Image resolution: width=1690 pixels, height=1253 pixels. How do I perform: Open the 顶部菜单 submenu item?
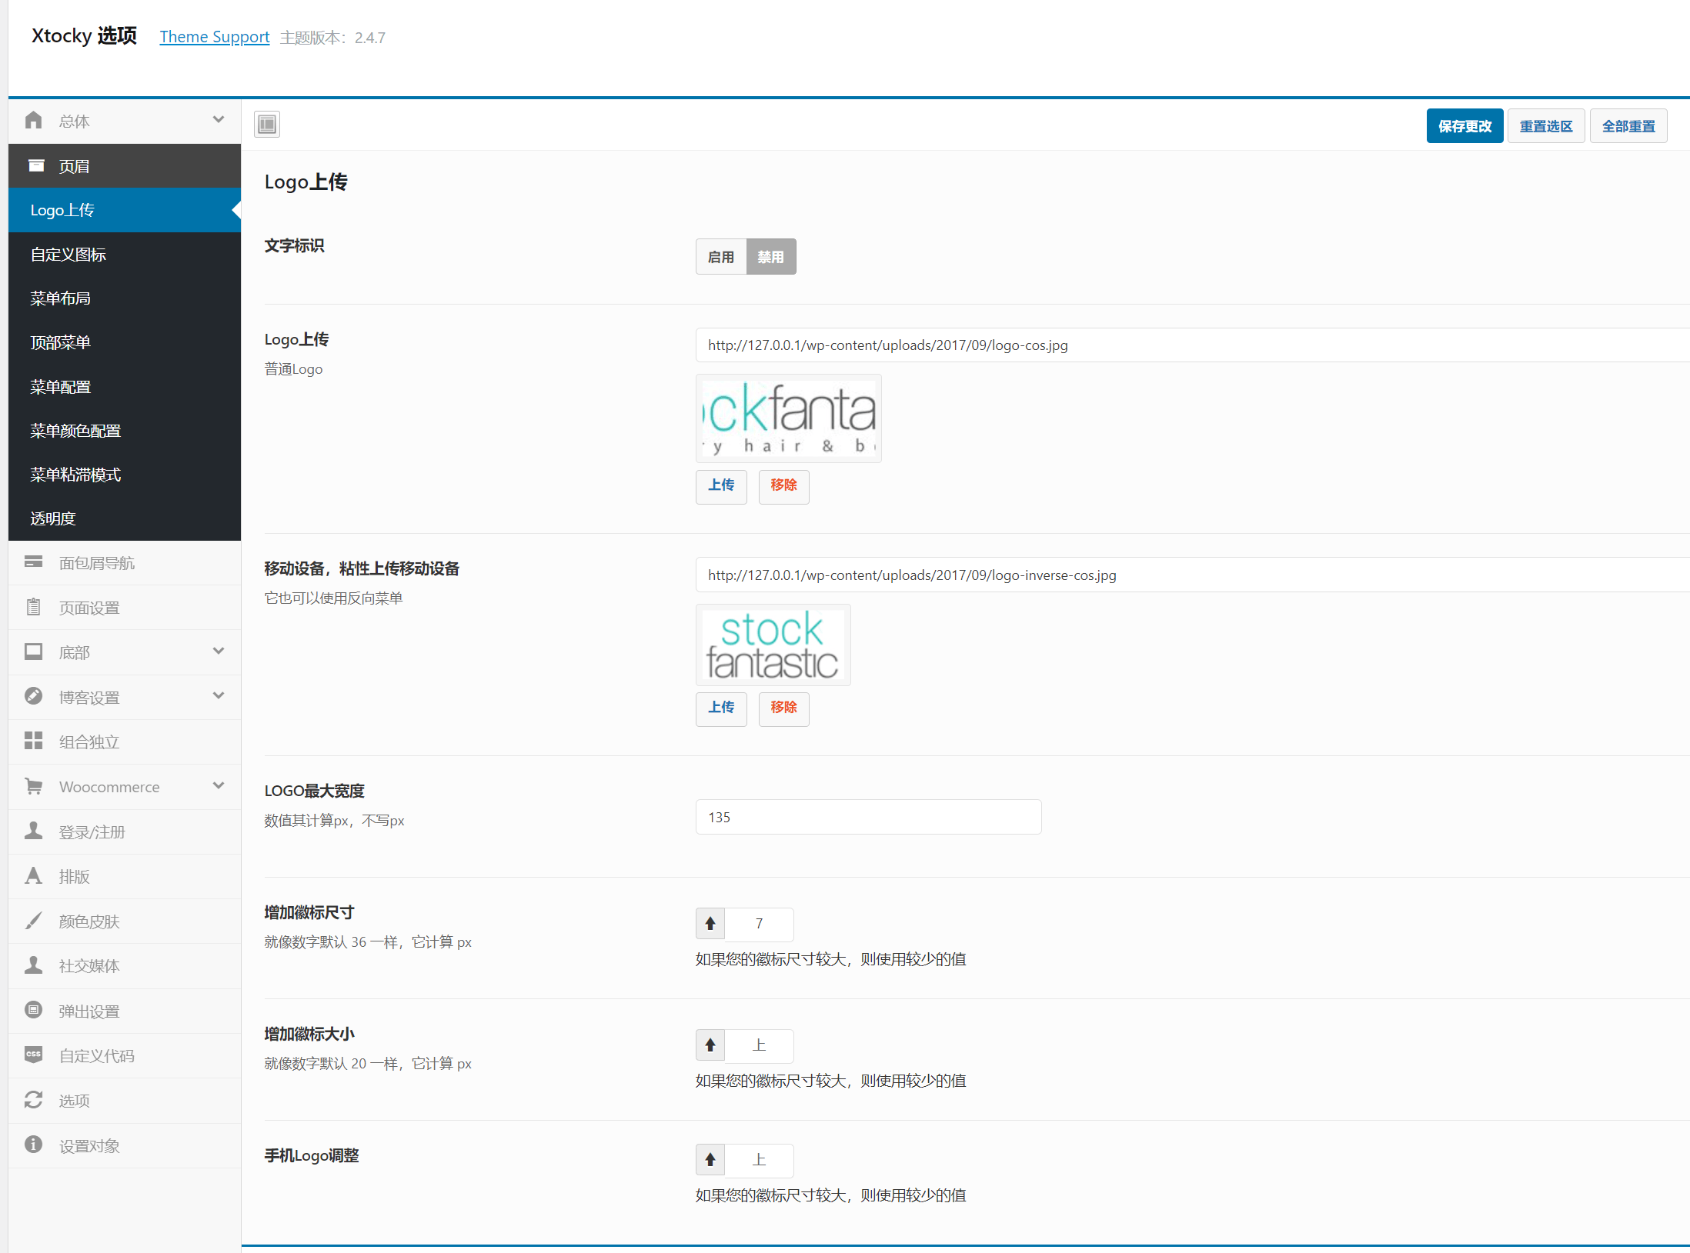click(x=125, y=342)
